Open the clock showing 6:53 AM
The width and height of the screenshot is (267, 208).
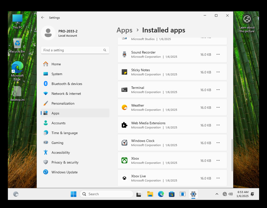tap(243, 194)
